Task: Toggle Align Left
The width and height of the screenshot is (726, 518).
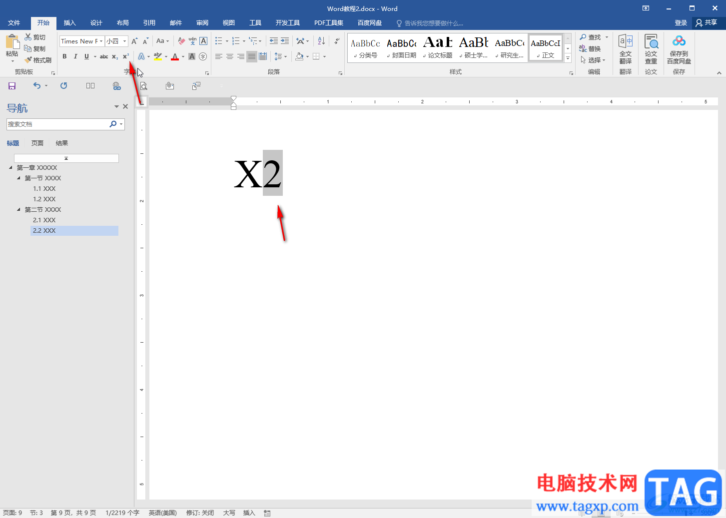Action: coord(219,56)
